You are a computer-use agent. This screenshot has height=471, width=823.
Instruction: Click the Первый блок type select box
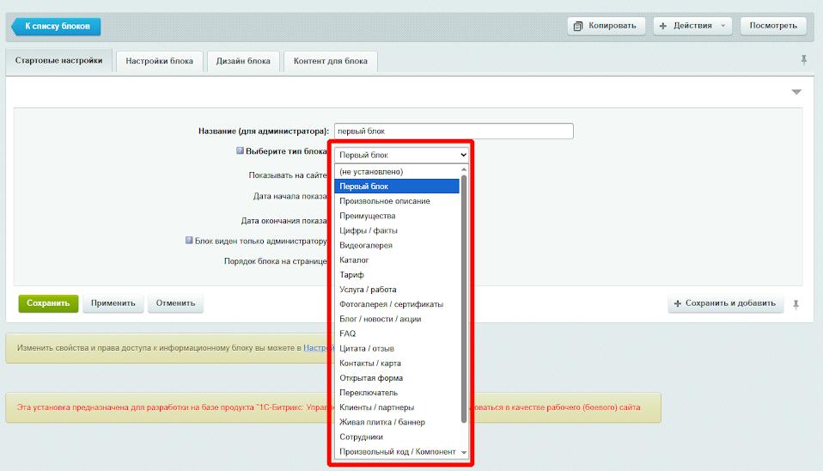tap(401, 155)
